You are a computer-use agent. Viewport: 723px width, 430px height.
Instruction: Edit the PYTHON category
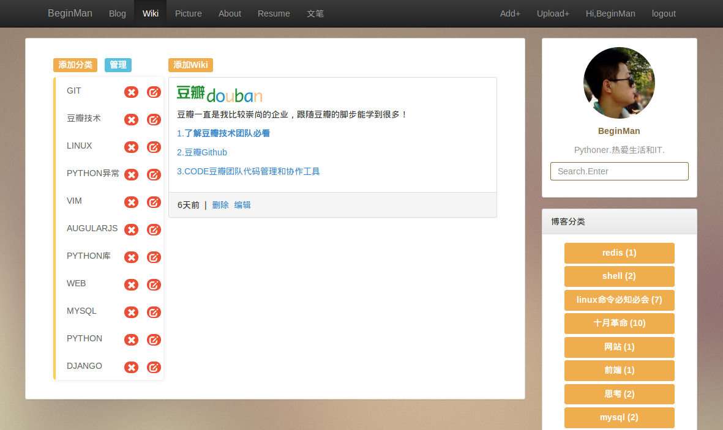(x=154, y=339)
